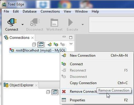Viewport: 134px width, 105px height.
Task: Click gray Disconnect icon in Connections toolbar
Action: 62,44
